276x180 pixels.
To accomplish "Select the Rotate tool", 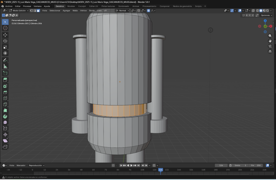I will 5,41.
